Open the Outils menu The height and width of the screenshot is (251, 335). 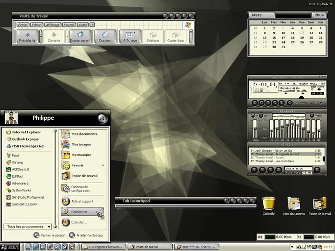83,25
